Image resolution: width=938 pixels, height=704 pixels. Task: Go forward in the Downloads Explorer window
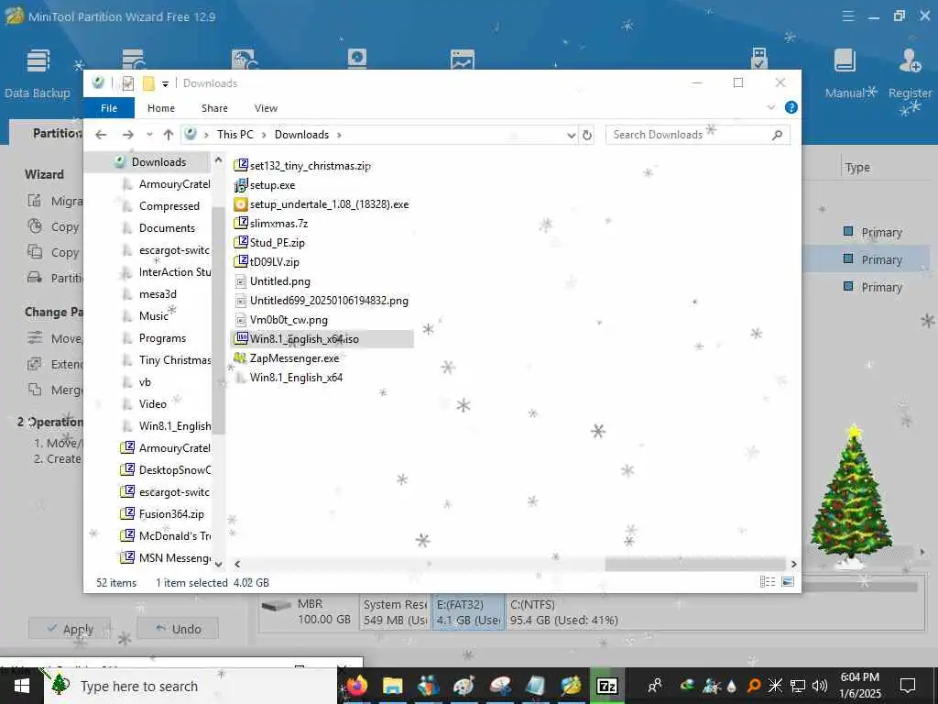(x=127, y=135)
